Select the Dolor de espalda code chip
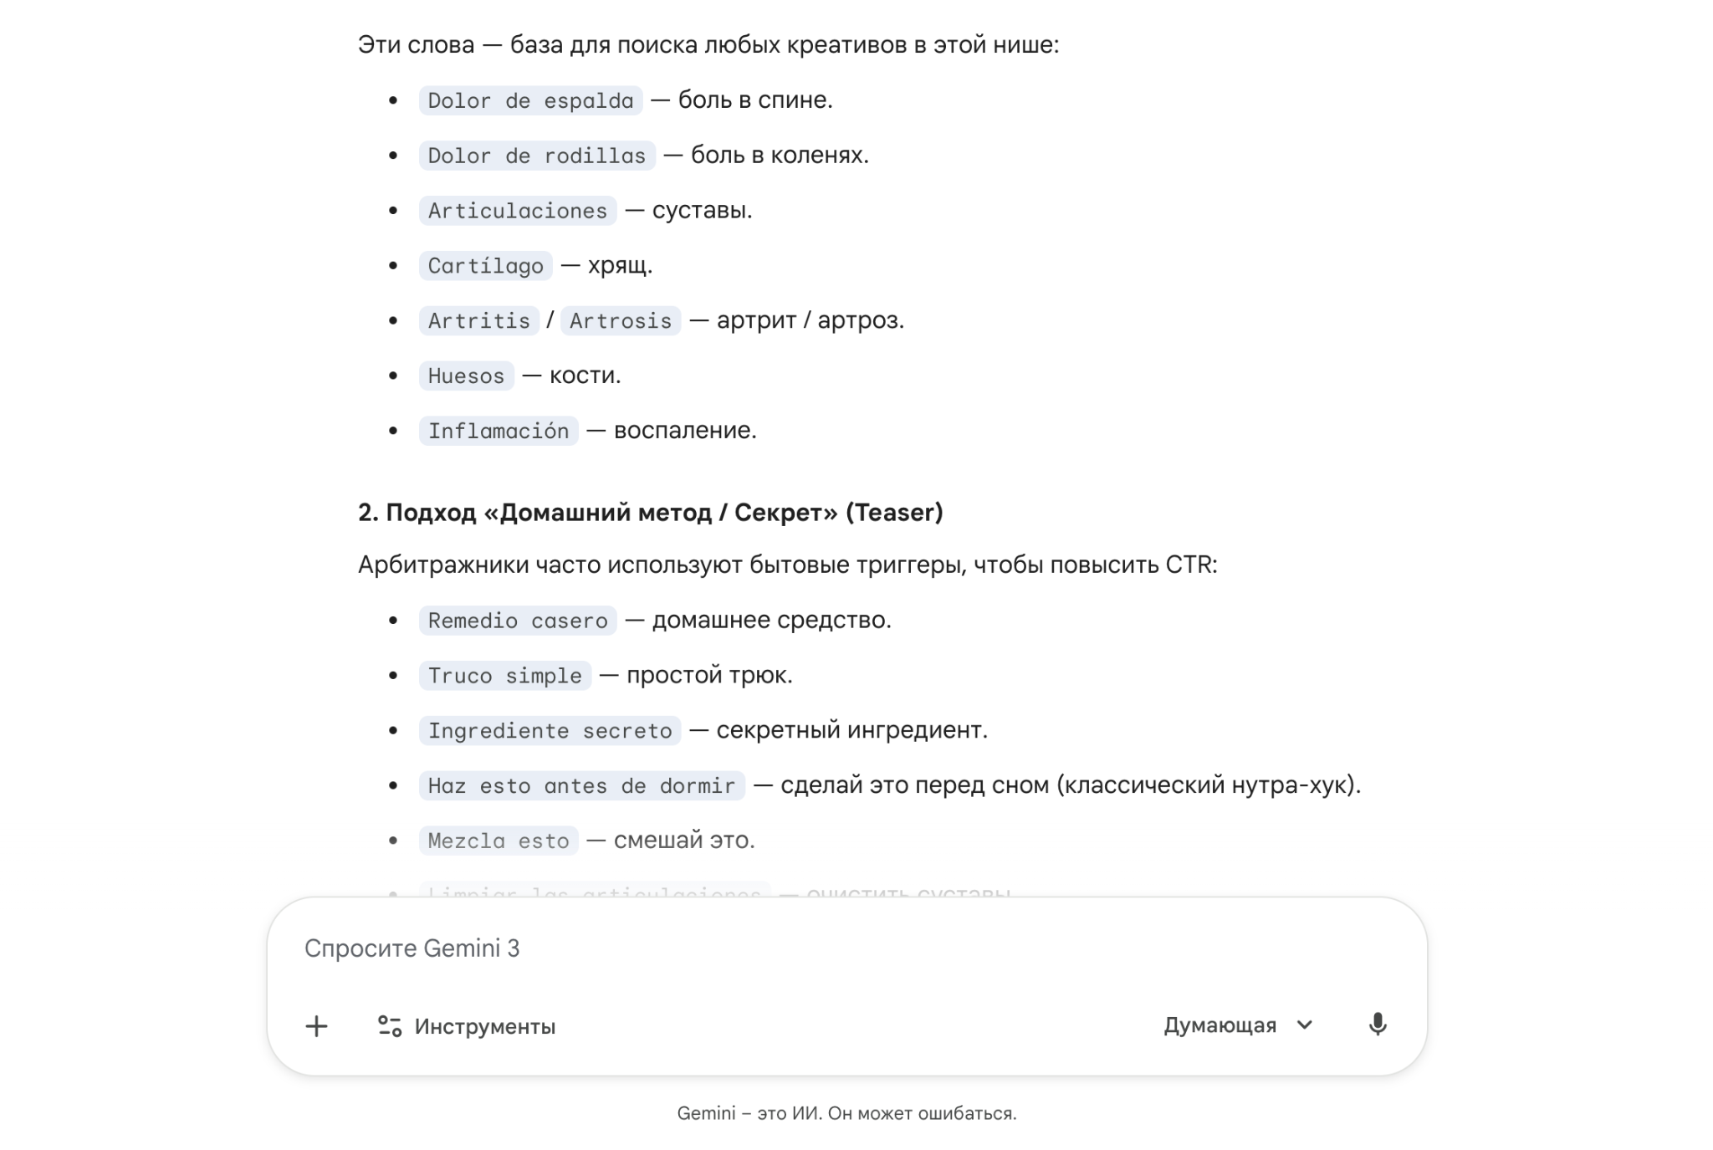Viewport: 1713px width, 1150px height. (530, 101)
